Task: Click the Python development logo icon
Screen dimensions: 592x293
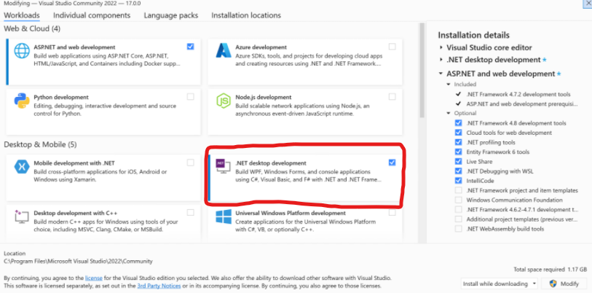Action: point(22,101)
